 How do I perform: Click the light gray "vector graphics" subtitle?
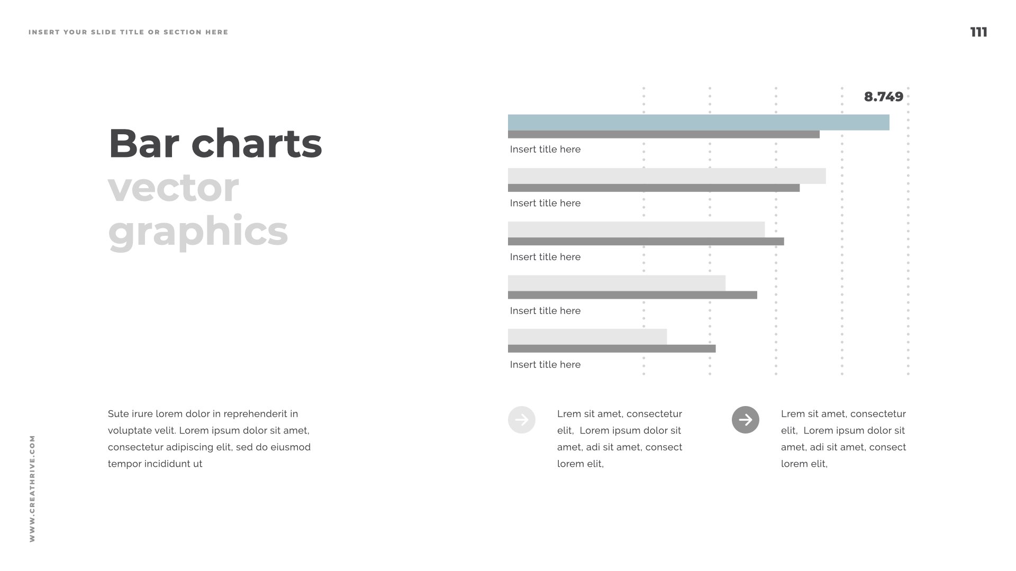tap(198, 209)
